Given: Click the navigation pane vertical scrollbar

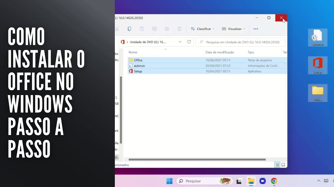Looking at the screenshot, I should click(121, 110).
